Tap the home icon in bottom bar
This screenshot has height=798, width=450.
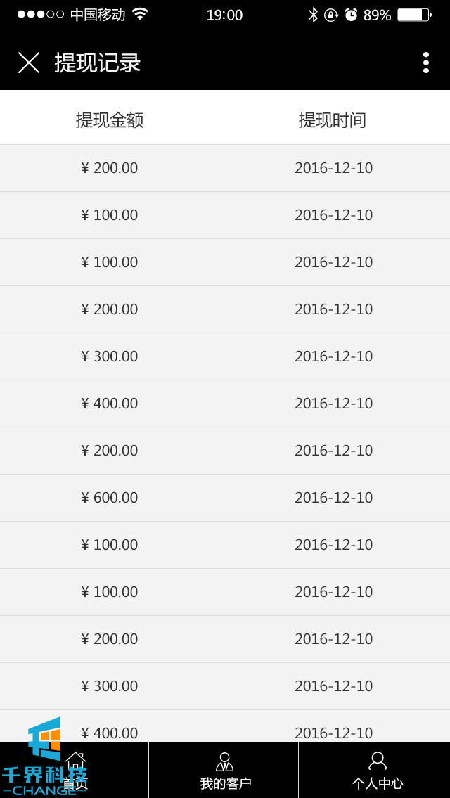pos(75,761)
